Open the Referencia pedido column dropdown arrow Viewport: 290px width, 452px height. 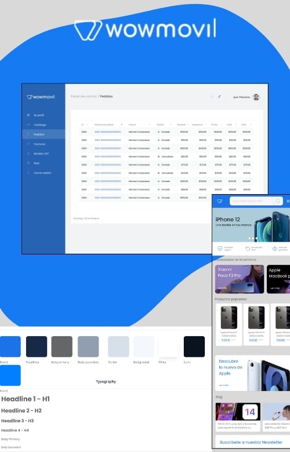121,125
